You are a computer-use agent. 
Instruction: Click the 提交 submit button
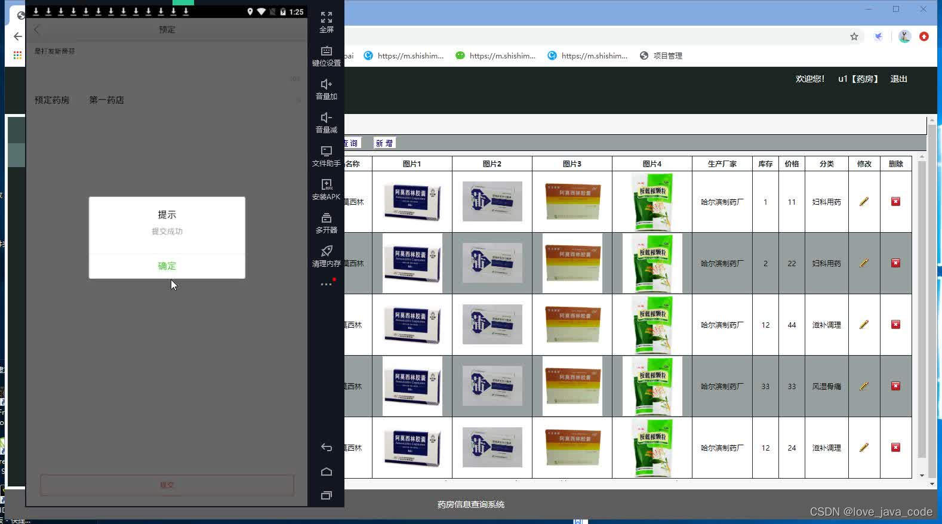click(x=167, y=485)
